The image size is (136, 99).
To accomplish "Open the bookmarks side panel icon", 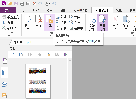I will pos(4,61).
